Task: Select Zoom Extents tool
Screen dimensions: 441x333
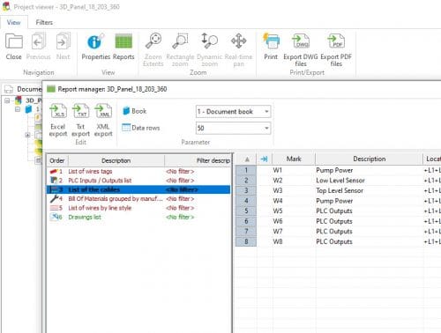Action: coord(153,41)
